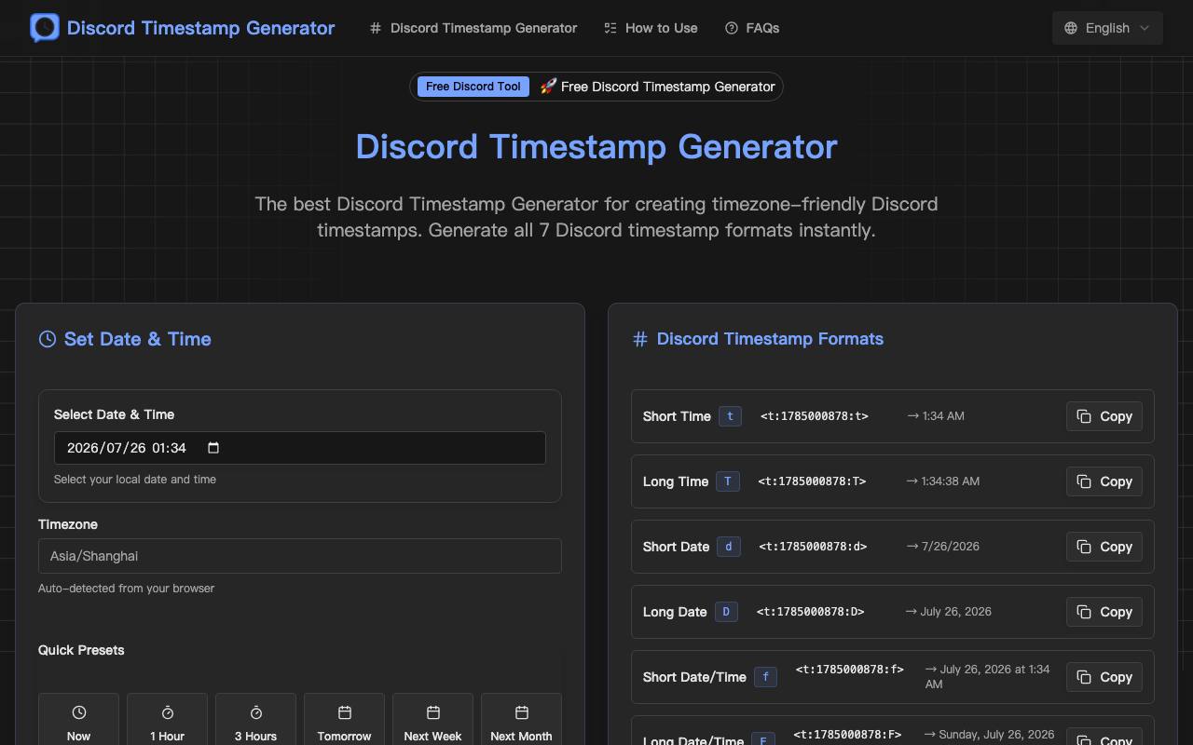Click the 'Select Date & Time' label
1193x745 pixels.
click(114, 414)
